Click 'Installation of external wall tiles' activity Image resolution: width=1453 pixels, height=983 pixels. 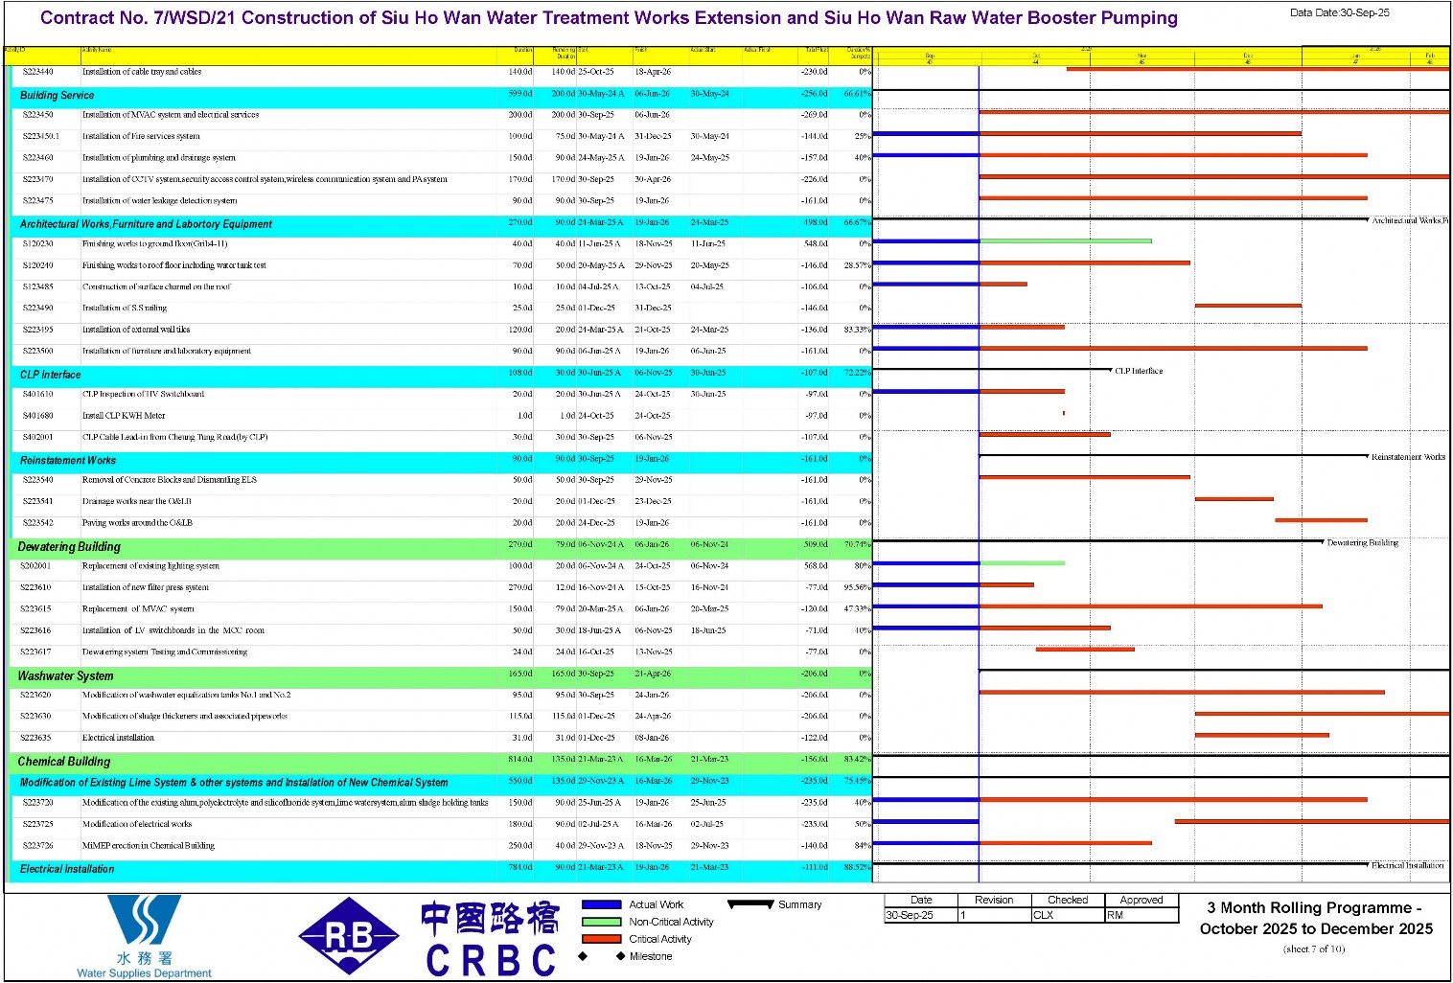[136, 330]
